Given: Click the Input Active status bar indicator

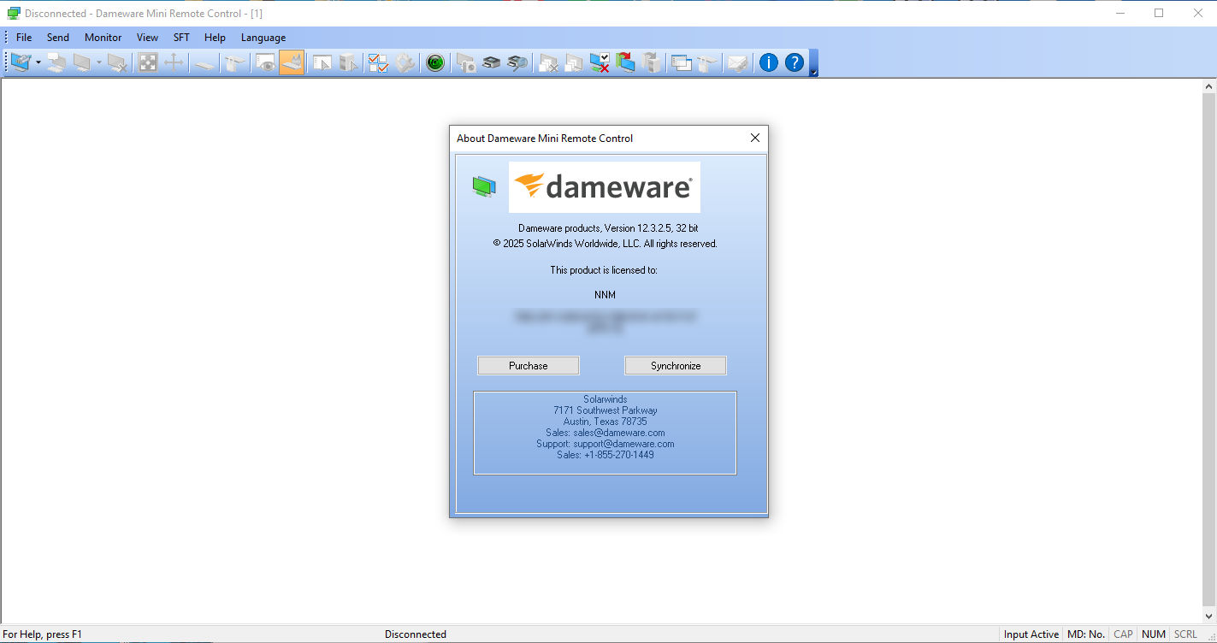Looking at the screenshot, I should tap(1031, 634).
